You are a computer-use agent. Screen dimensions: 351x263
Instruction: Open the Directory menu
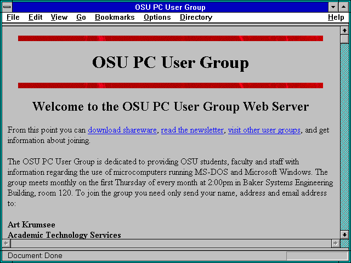(x=196, y=17)
